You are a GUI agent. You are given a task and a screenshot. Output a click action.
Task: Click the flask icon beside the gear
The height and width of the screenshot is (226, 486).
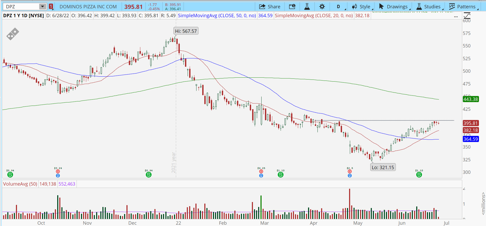(307, 7)
